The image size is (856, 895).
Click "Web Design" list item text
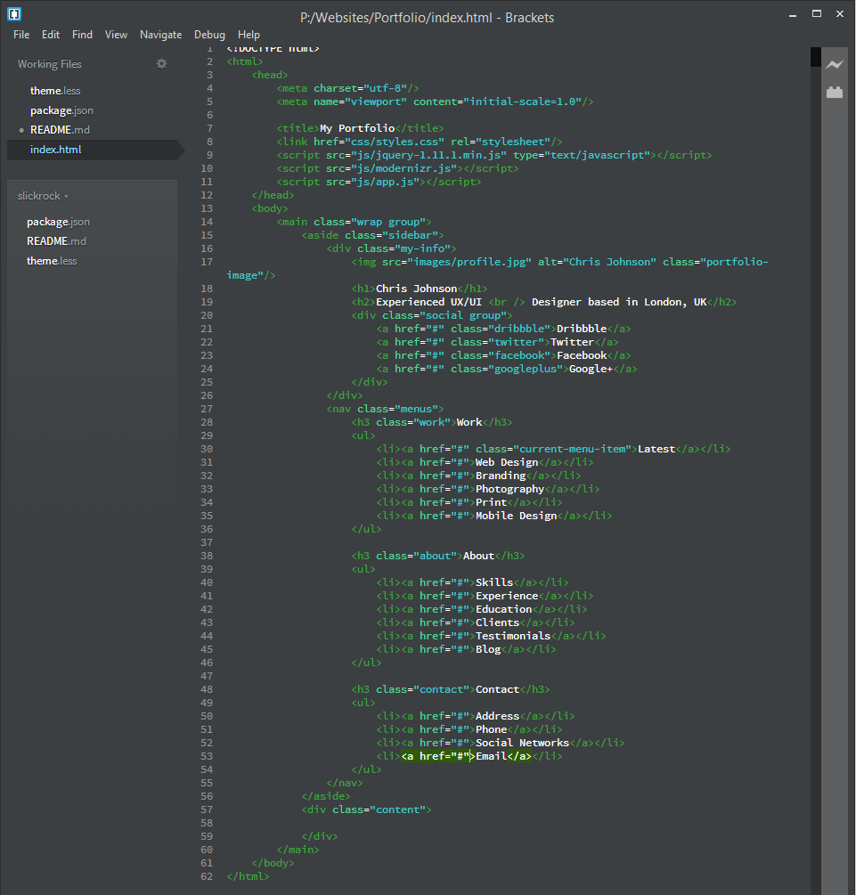tap(507, 462)
